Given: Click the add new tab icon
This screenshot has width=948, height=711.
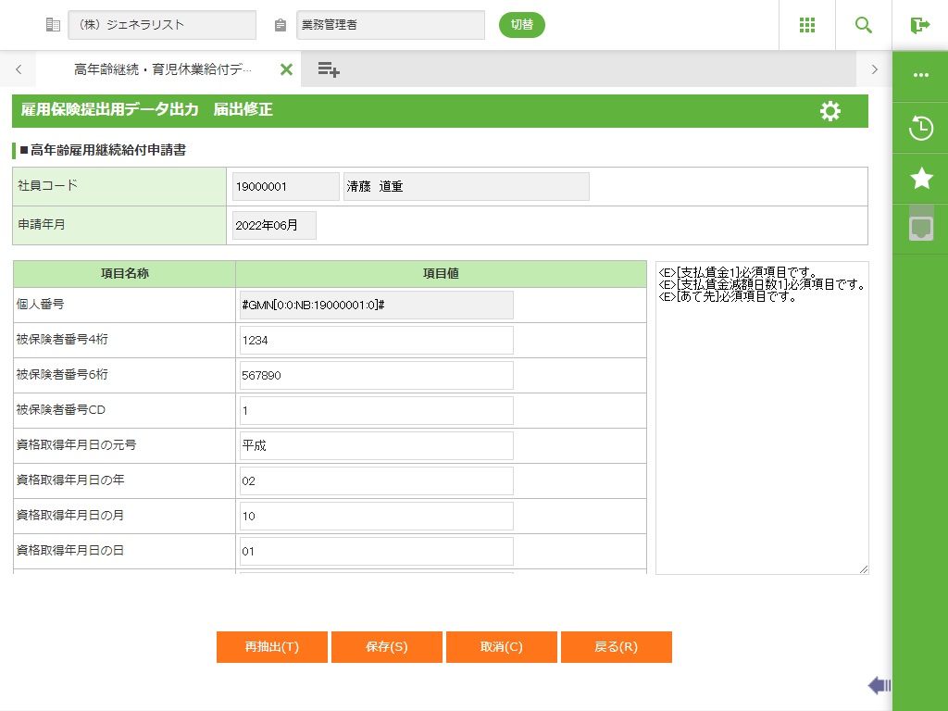Looking at the screenshot, I should [329, 69].
